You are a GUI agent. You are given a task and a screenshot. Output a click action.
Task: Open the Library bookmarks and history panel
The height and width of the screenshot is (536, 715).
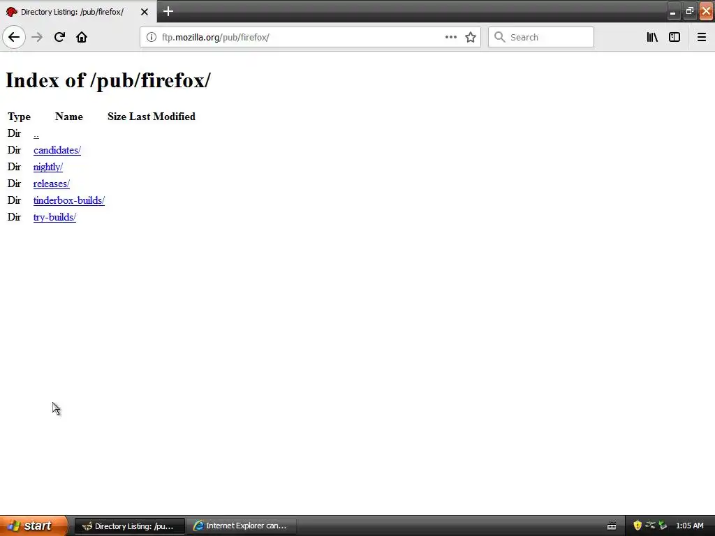(x=652, y=37)
